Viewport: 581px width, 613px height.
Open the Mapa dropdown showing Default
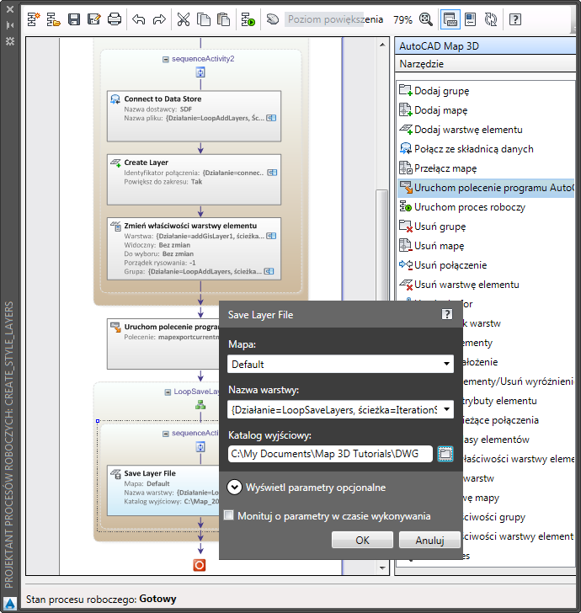446,364
